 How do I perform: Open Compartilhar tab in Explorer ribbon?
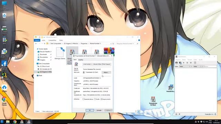coord(52,40)
